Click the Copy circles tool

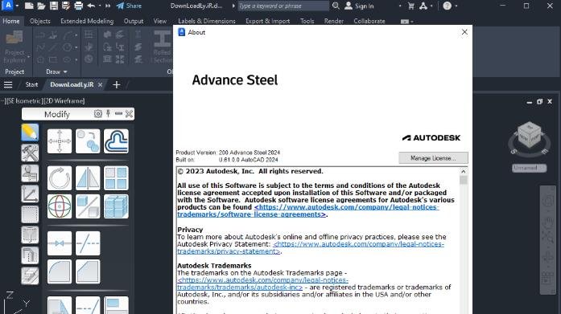click(88, 141)
